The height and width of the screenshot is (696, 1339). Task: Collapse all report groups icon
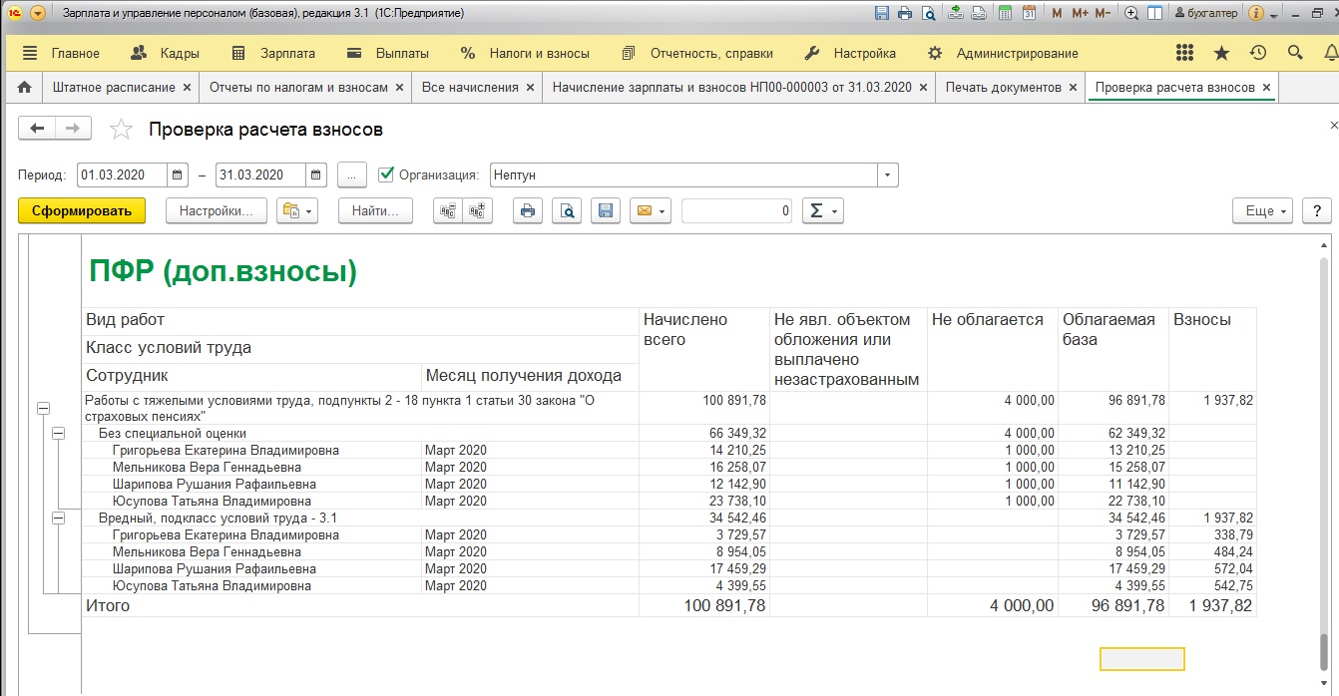[448, 210]
